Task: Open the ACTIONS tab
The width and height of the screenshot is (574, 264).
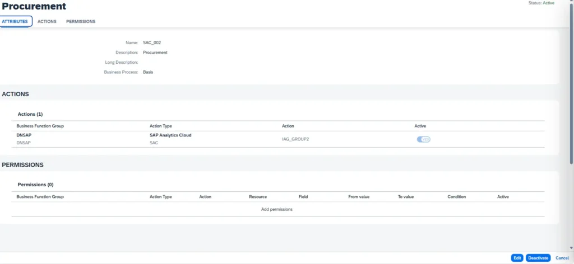Action: pos(47,21)
